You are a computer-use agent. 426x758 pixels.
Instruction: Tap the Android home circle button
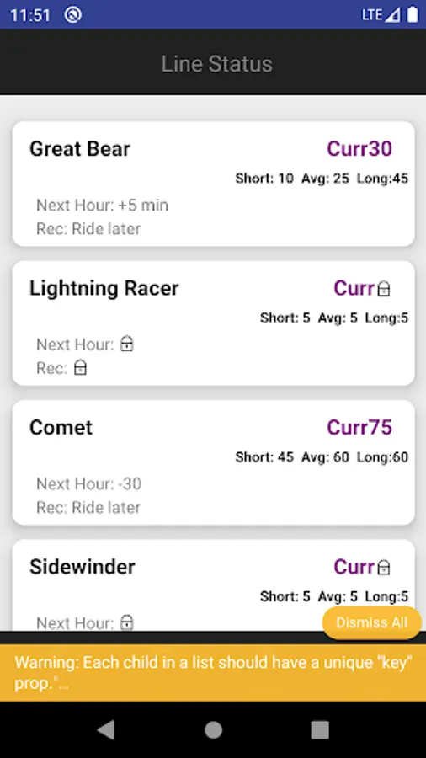pyautogui.click(x=213, y=730)
